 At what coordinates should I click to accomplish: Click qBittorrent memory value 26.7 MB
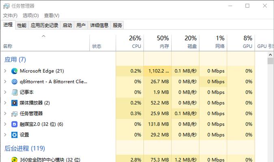[x=160, y=82]
